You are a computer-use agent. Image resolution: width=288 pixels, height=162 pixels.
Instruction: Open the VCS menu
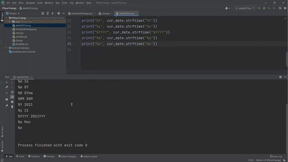click(x=72, y=3)
